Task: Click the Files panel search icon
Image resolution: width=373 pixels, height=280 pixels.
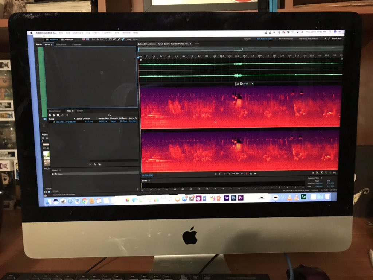Action: pos(109,115)
